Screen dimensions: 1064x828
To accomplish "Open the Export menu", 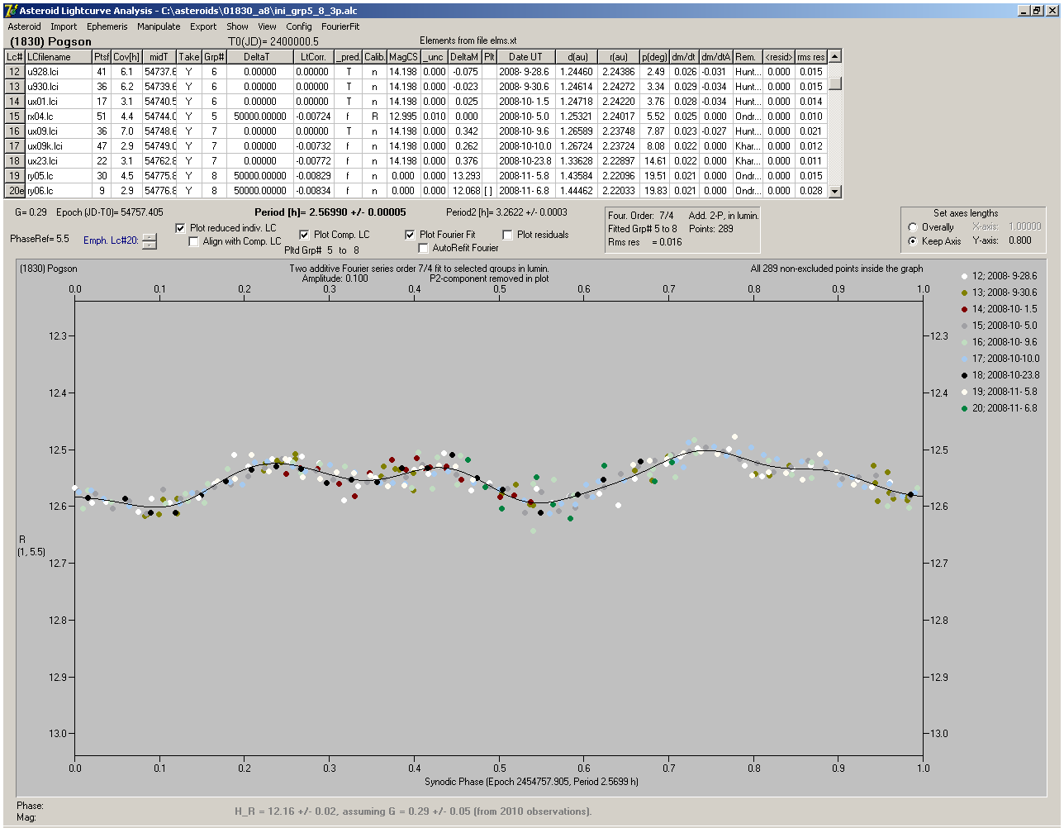I will point(203,26).
